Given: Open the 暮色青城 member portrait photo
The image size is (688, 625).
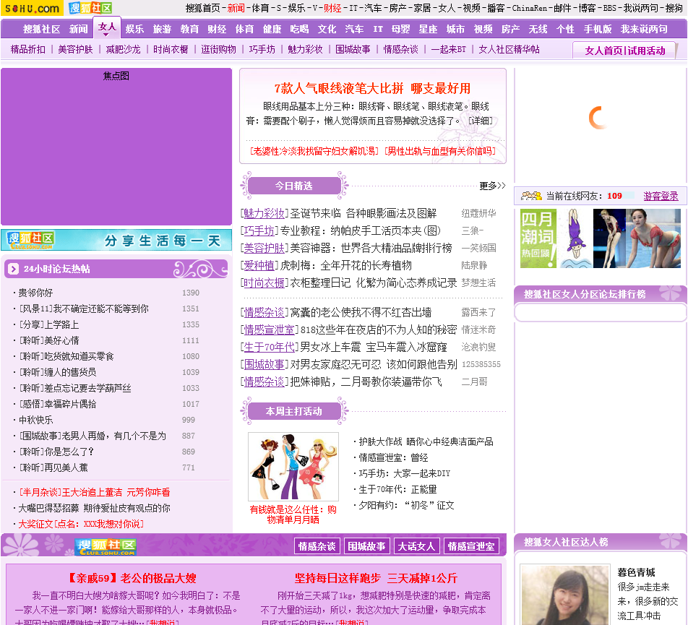Looking at the screenshot, I should 565,595.
